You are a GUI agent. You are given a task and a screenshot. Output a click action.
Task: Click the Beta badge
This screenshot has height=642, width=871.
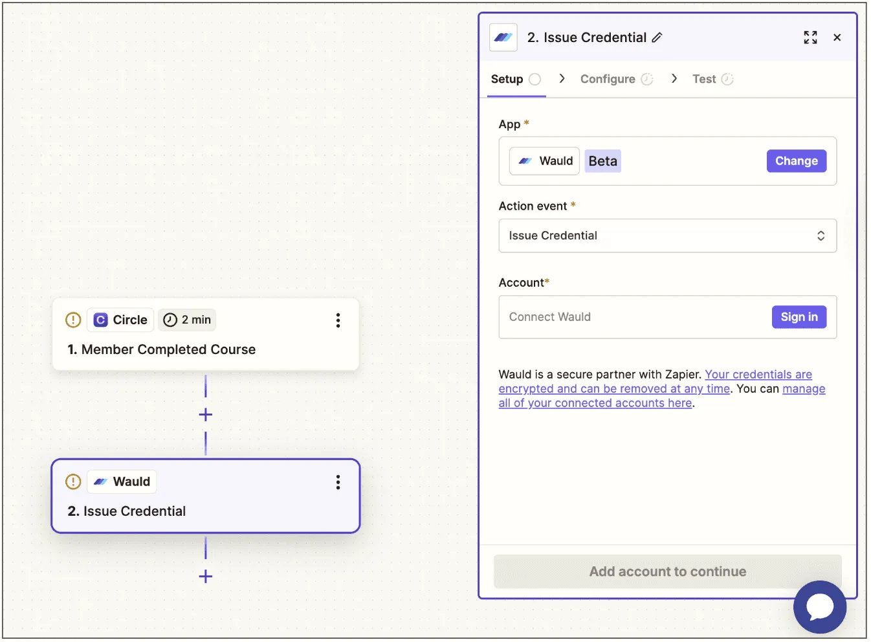pos(602,161)
